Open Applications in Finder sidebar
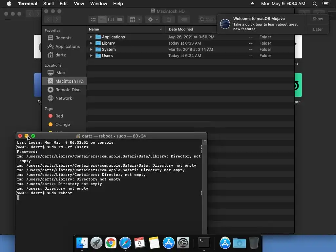 coord(64,46)
